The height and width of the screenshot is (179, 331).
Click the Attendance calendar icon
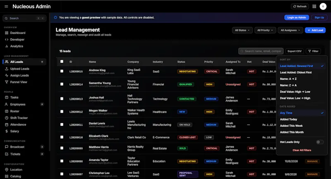7,125
